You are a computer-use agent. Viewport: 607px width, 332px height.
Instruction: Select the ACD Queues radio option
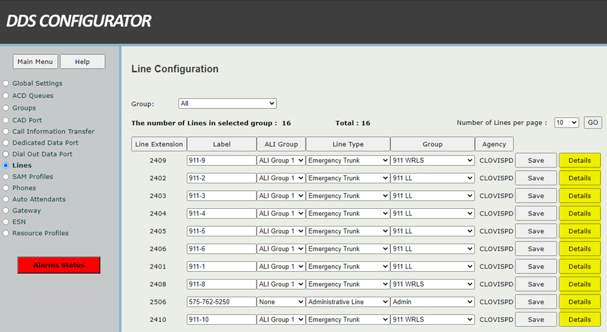pyautogui.click(x=6, y=96)
